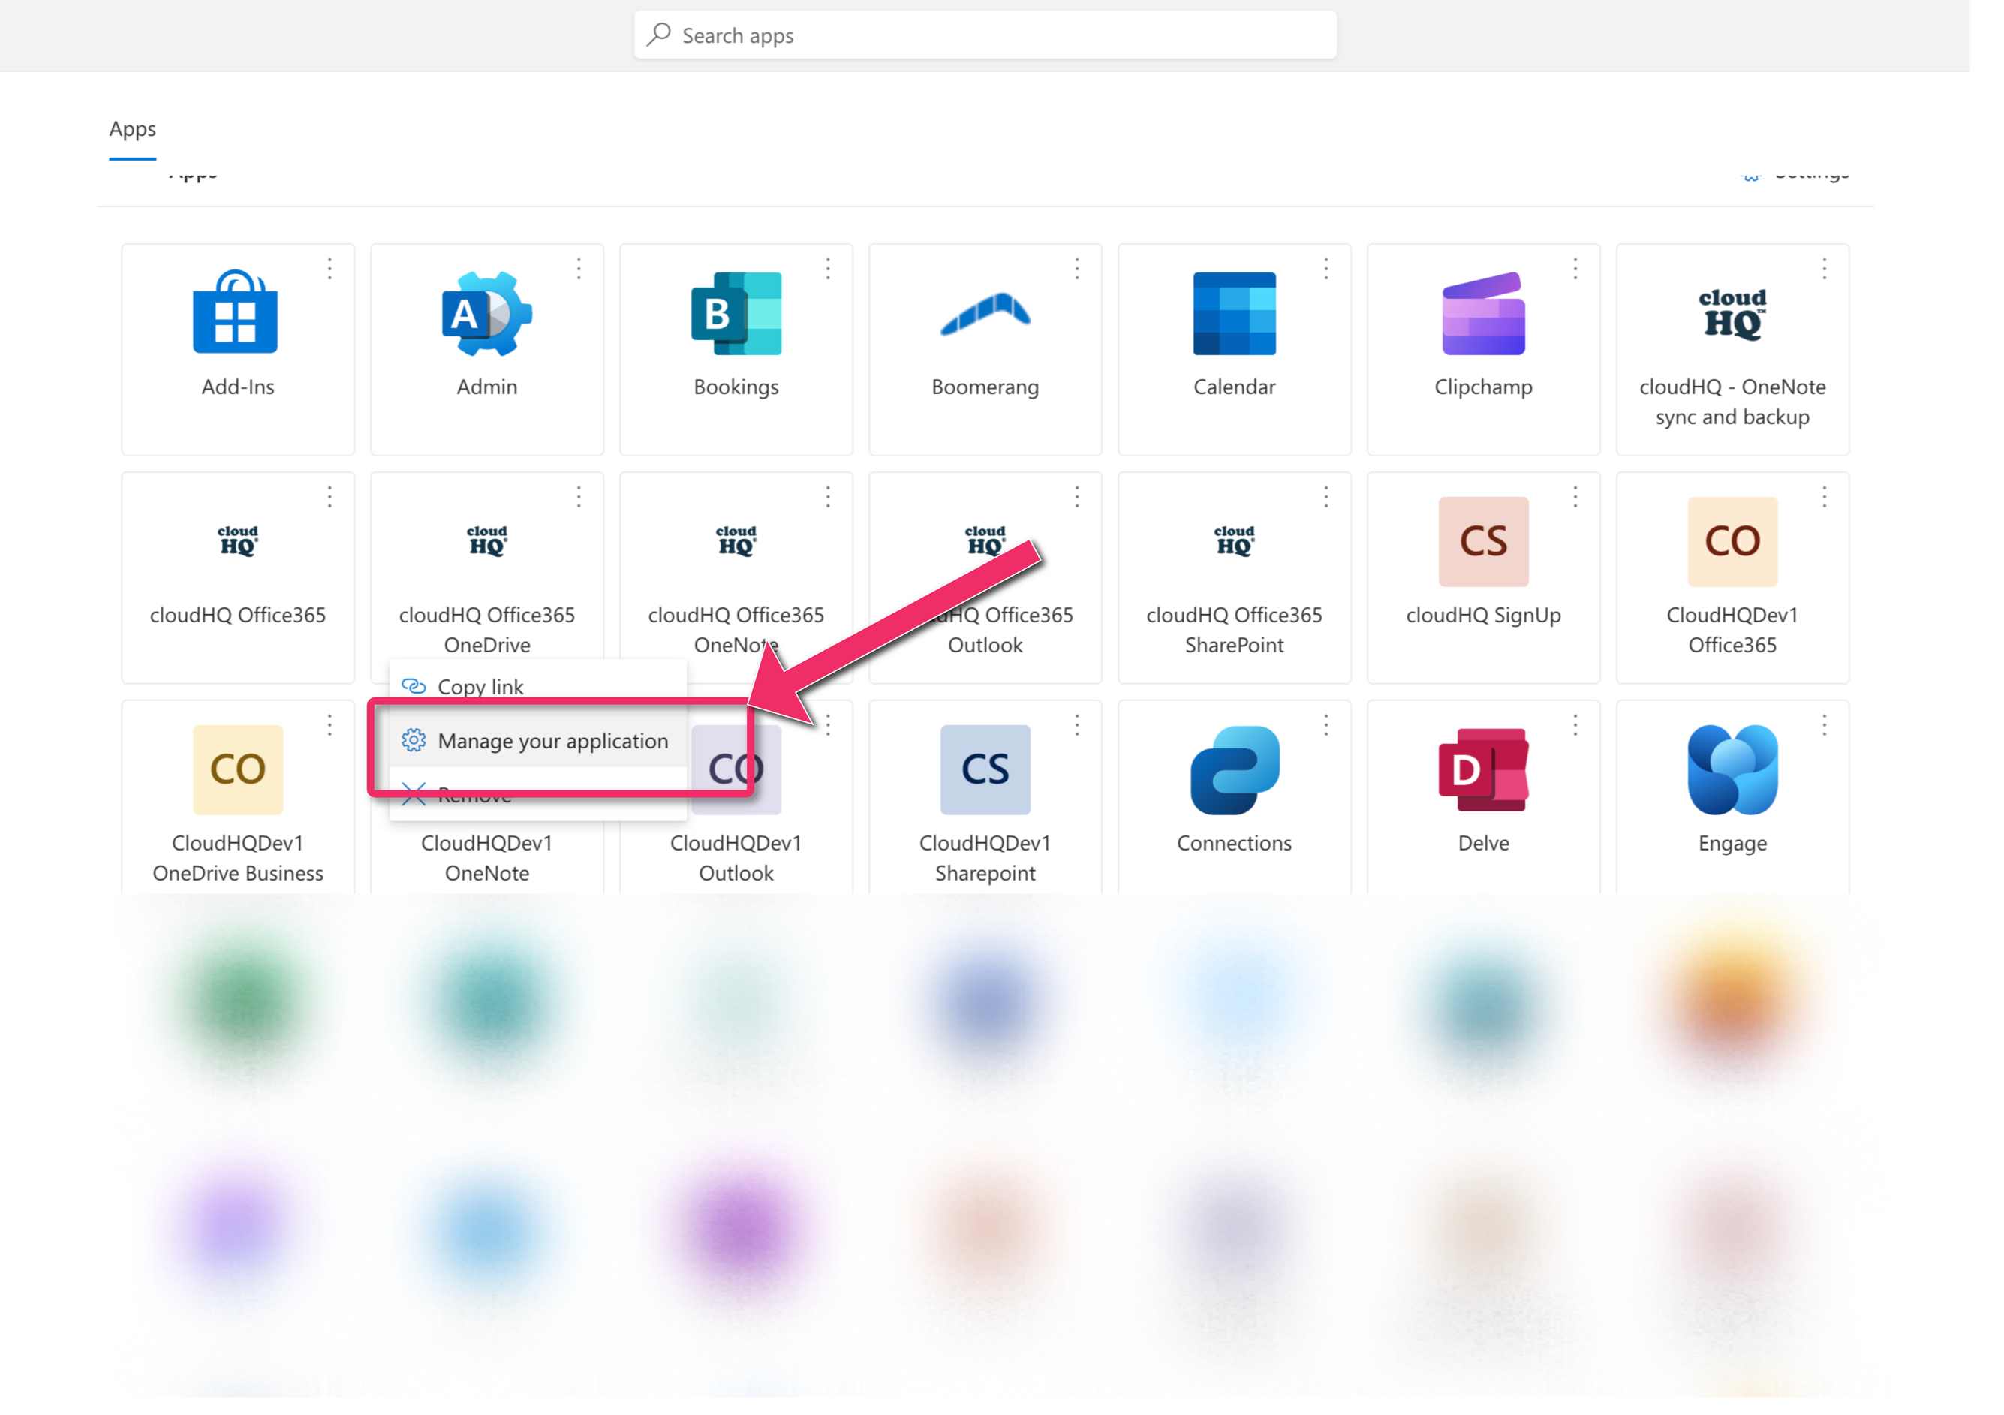Viewport: 2004px width, 1415px height.
Task: Open CloudHQDev1 Office365 CO icon
Action: 1732,541
